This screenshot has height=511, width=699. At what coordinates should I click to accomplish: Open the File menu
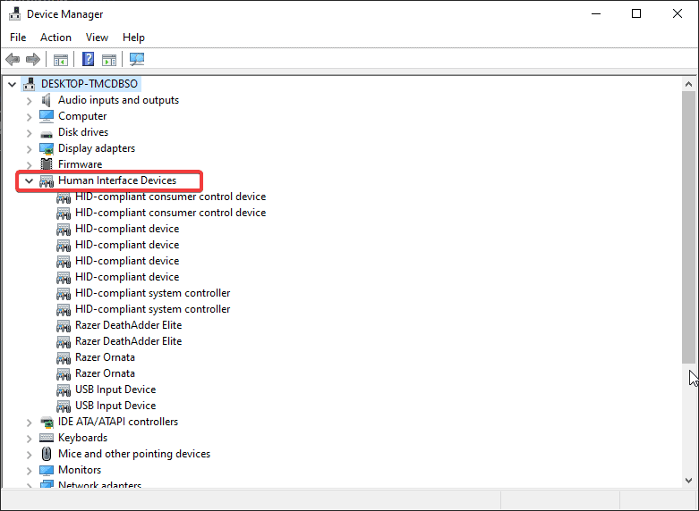(x=18, y=38)
